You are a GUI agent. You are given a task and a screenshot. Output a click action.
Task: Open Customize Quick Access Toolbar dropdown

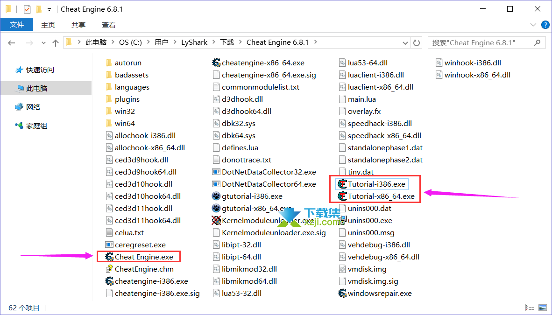point(50,9)
